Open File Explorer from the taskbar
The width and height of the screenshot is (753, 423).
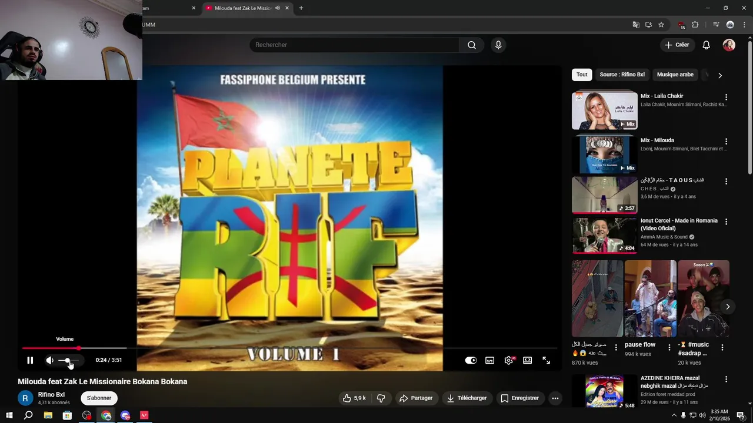pos(48,415)
